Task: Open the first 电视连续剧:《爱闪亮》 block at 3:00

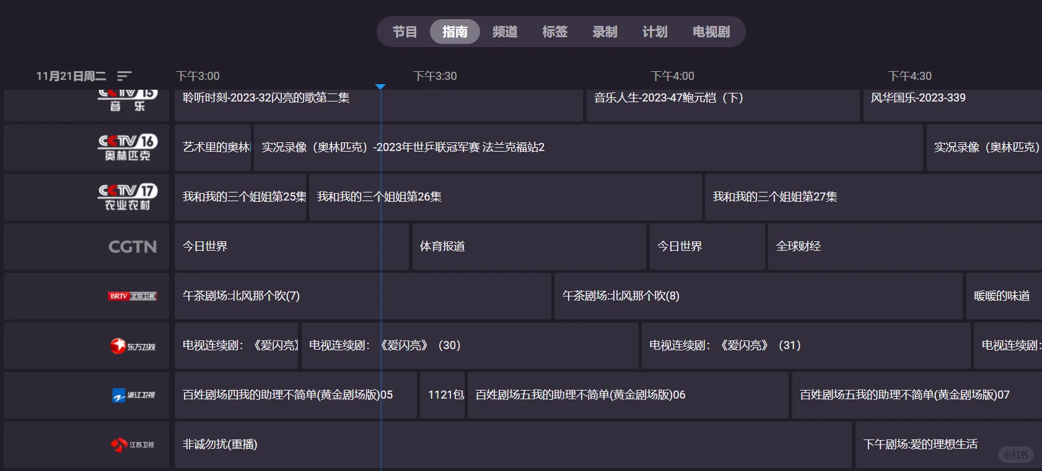Action: click(236, 345)
